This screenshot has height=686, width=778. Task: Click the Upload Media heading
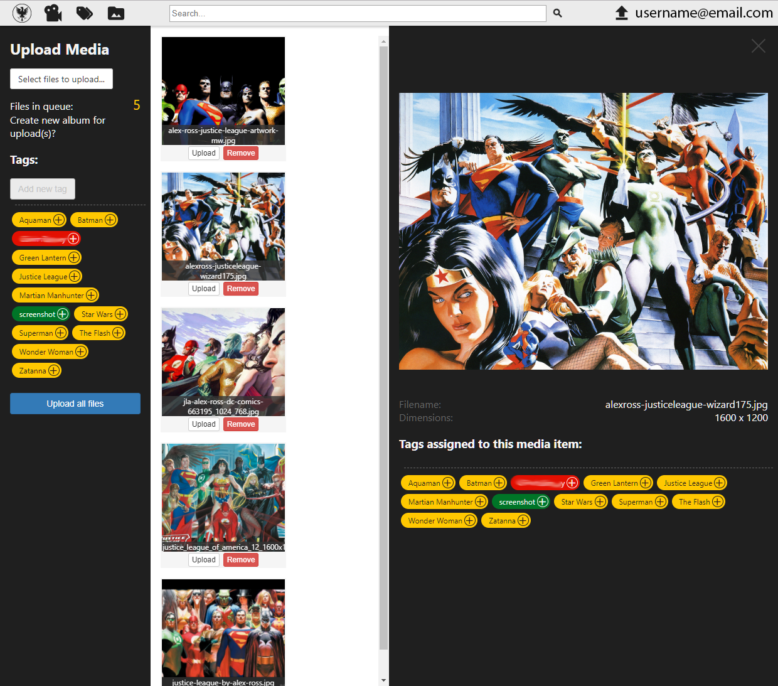click(x=60, y=50)
